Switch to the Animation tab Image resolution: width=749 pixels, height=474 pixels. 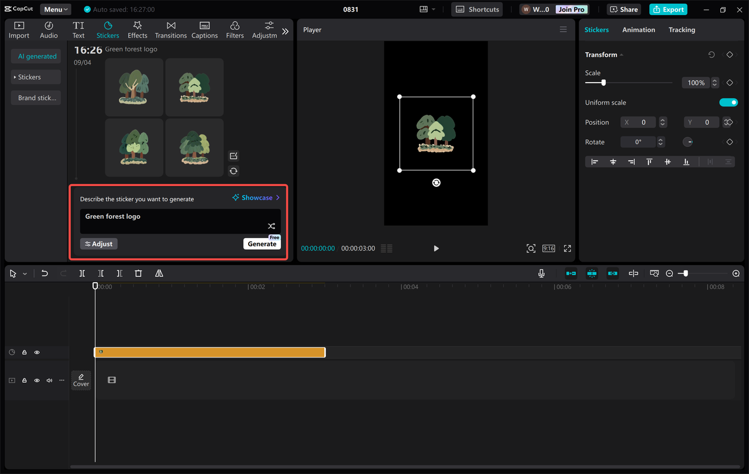638,29
